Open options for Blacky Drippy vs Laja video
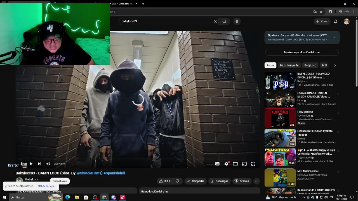 click(338, 150)
